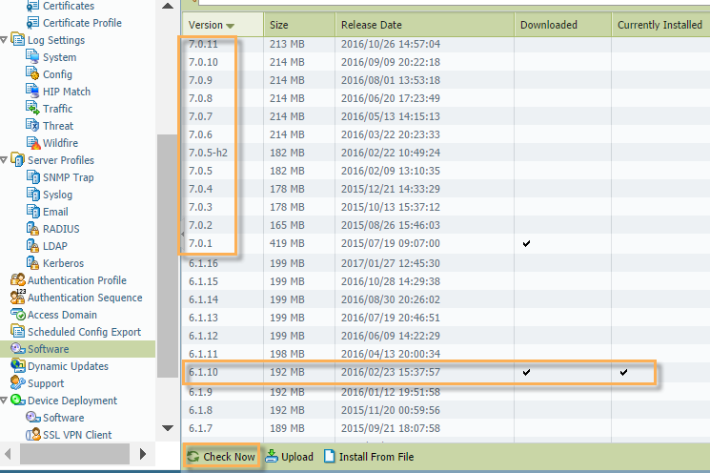Screen dimensions: 710x473
Task: Select version 6.1.13 row
Action: 446,318
